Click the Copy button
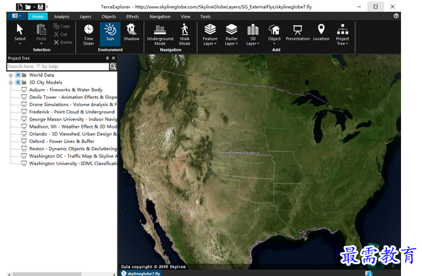 [x=62, y=26]
